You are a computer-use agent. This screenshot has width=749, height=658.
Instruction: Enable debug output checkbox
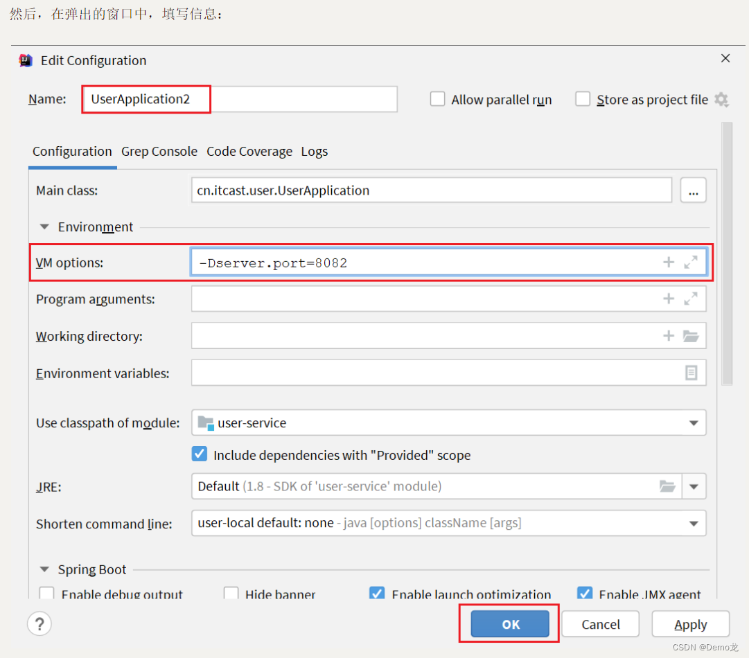point(47,593)
